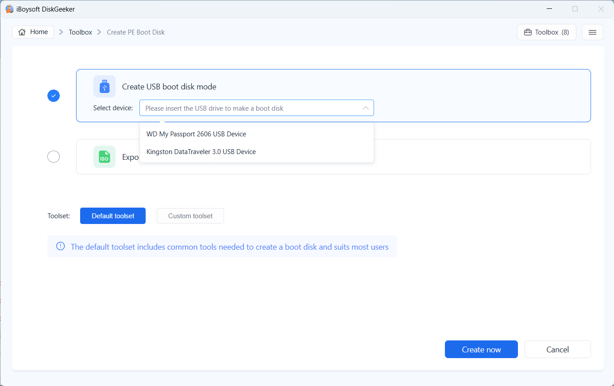Cancel the boot disk creation

[x=558, y=349]
